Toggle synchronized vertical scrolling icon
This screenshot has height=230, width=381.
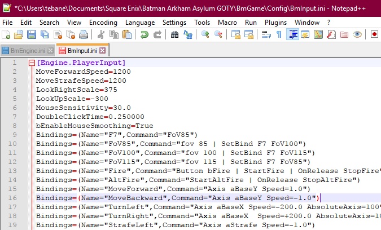pos(236,34)
